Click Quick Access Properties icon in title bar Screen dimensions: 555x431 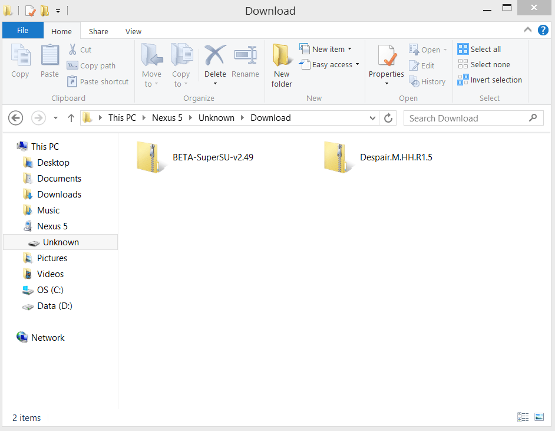31,11
